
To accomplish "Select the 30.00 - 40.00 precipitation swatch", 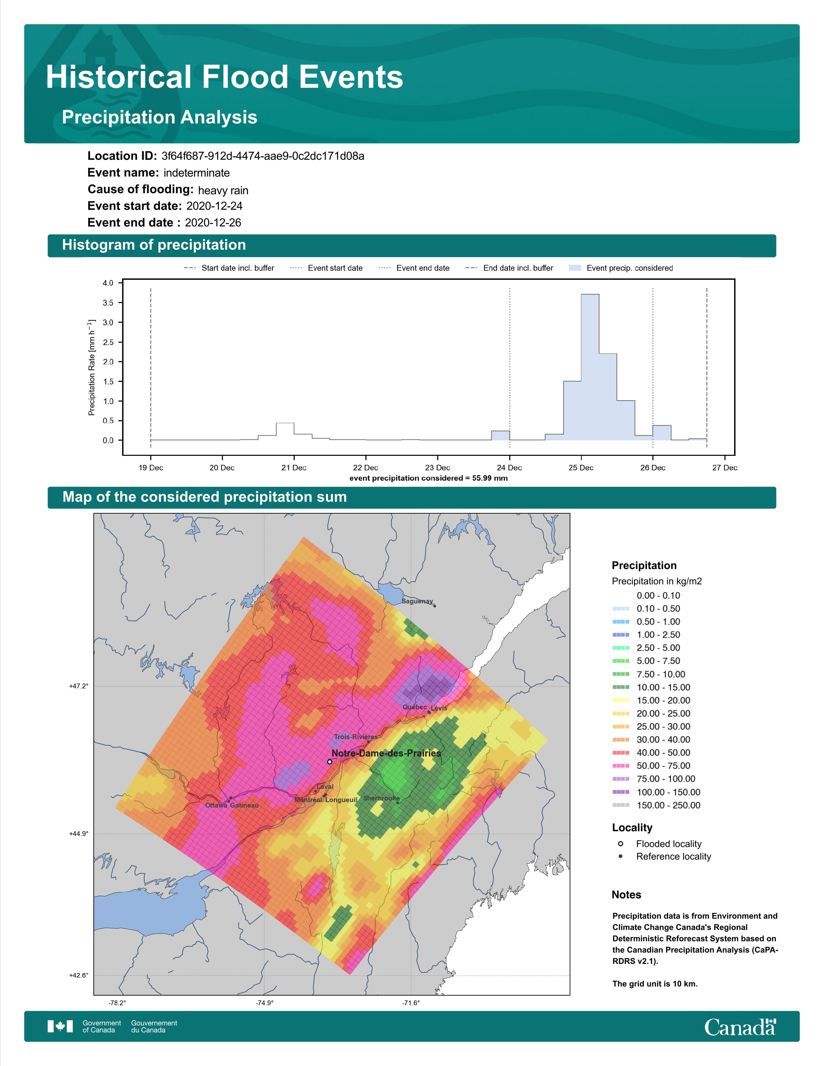I will (x=621, y=740).
